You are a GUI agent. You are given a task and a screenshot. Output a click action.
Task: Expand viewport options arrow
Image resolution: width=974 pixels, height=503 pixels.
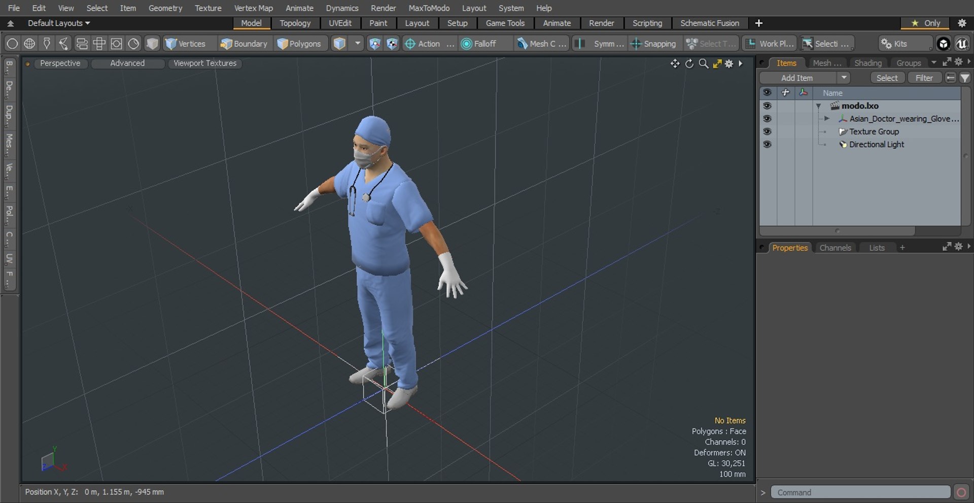[x=741, y=63]
